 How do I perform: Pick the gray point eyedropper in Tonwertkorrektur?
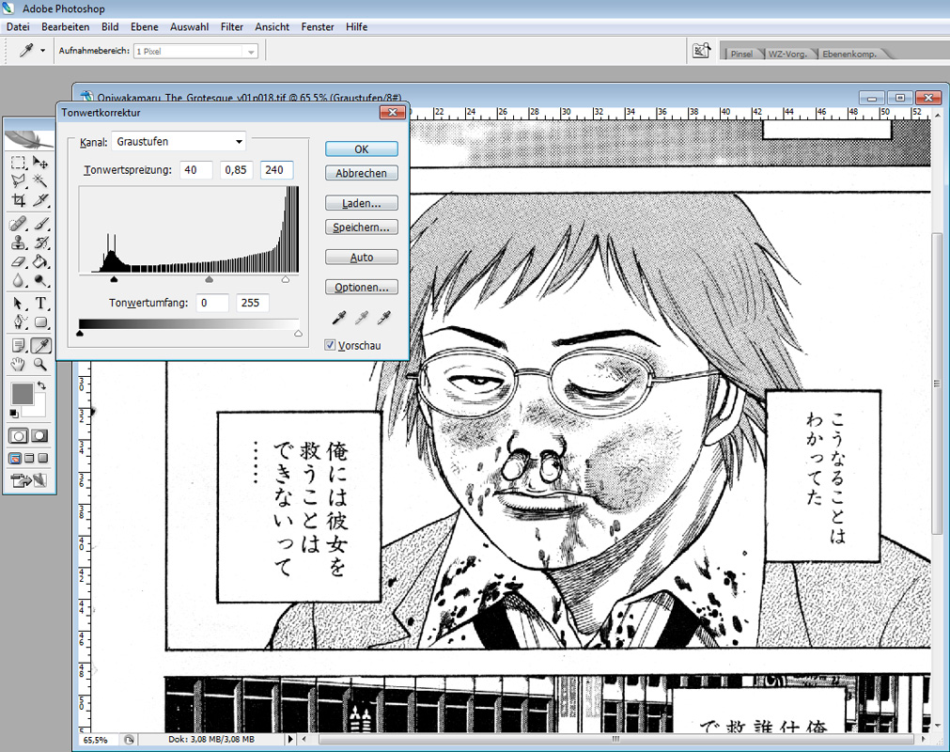(x=362, y=317)
